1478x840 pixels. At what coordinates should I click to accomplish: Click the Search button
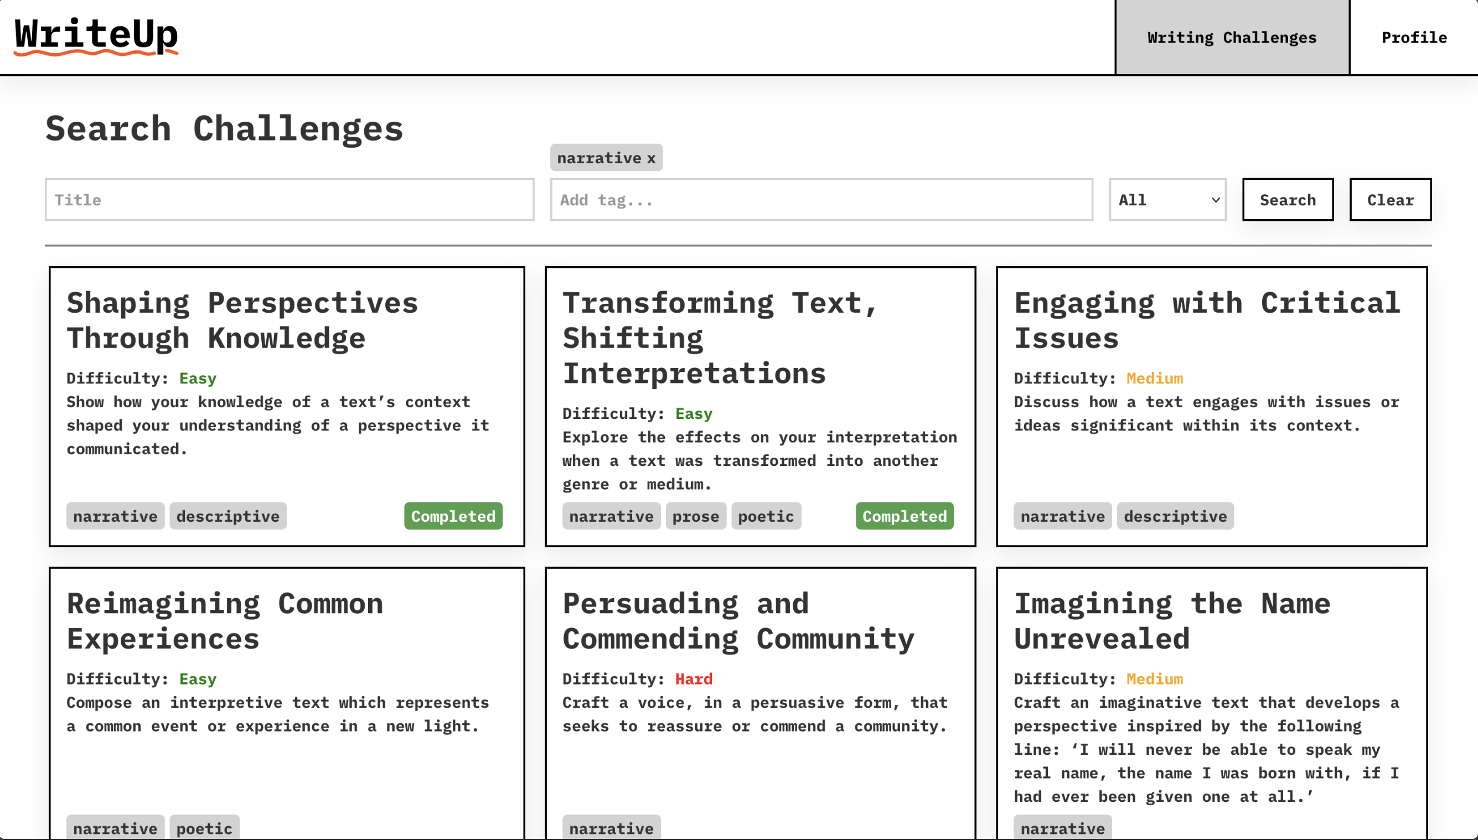[1287, 200]
